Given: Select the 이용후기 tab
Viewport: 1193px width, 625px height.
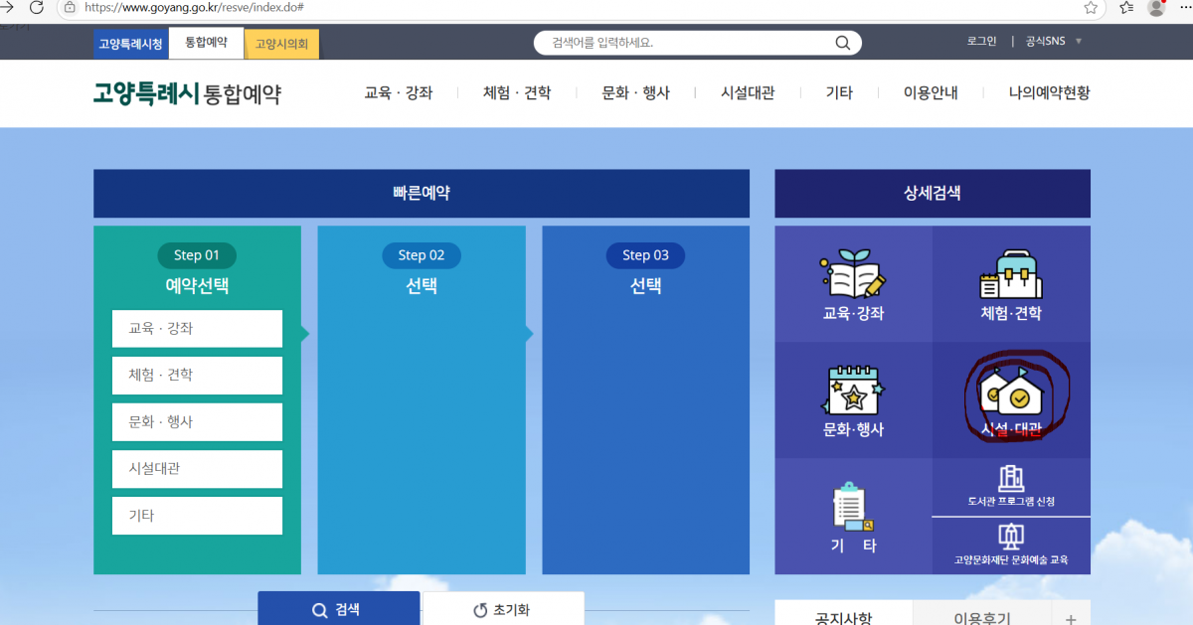Looking at the screenshot, I should (982, 613).
